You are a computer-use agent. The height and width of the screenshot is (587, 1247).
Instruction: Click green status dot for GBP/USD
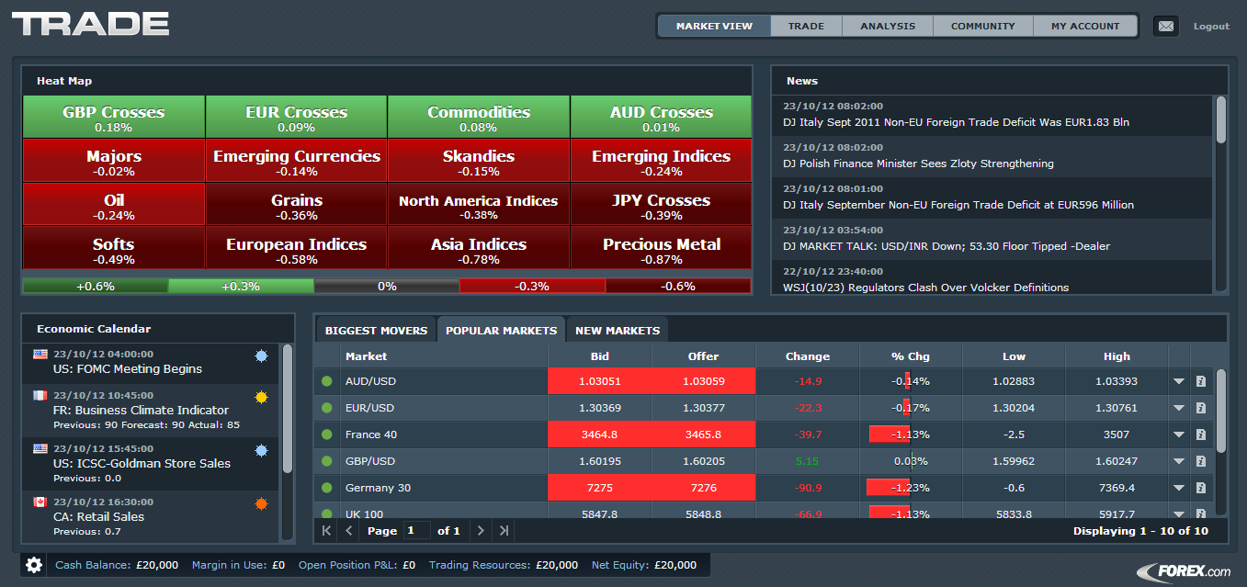pyautogui.click(x=326, y=461)
